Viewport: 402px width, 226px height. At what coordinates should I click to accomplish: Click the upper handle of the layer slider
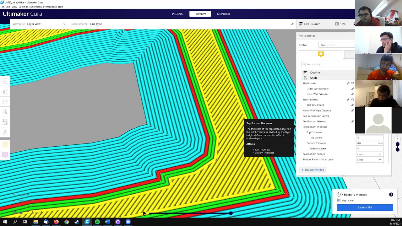click(398, 145)
